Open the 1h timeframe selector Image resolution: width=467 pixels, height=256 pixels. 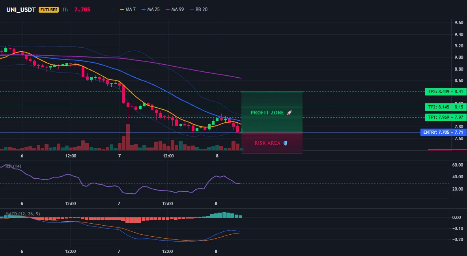coord(65,9)
